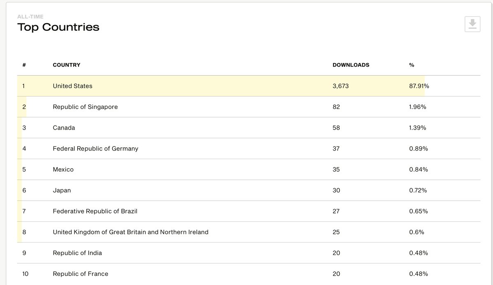The height and width of the screenshot is (285, 493).
Task: Click the 1.96% value for Singapore
Action: pos(418,107)
